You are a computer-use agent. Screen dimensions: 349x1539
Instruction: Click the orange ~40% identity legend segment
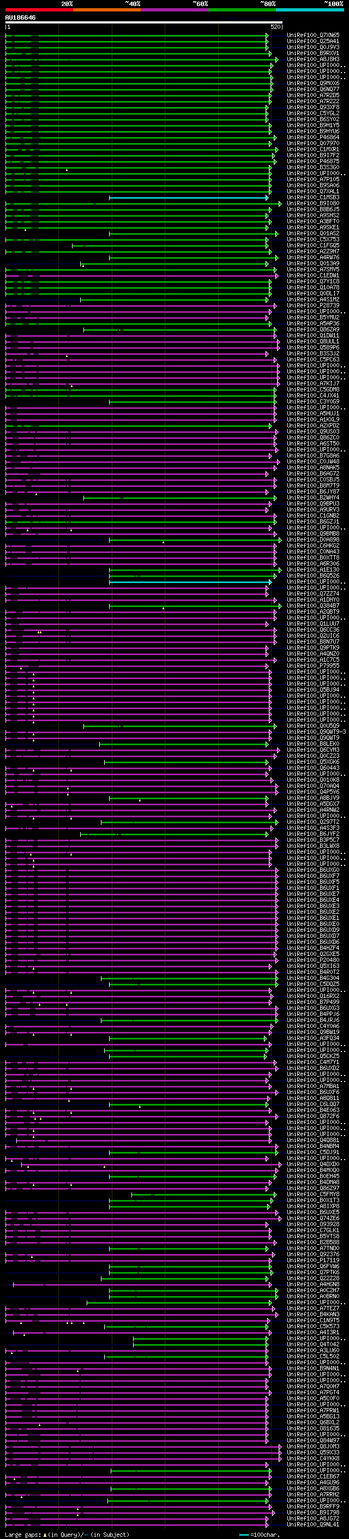[x=107, y=10]
